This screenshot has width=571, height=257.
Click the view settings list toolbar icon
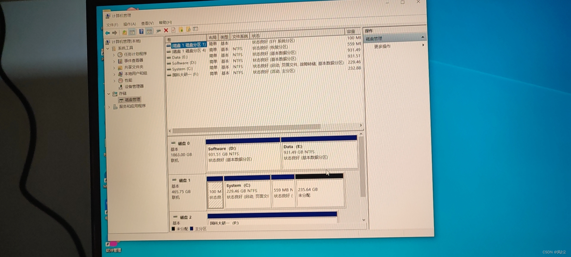[x=195, y=29]
